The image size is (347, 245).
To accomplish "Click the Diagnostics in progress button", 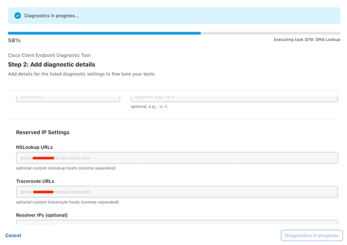I will pyautogui.click(x=312, y=235).
